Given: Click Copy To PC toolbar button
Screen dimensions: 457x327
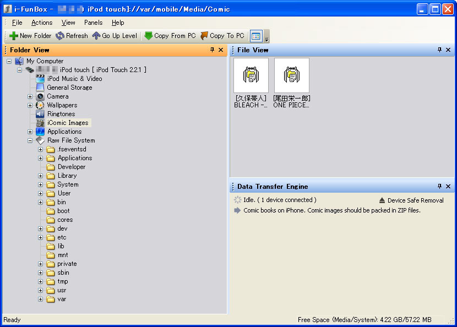Looking at the screenshot, I should coord(222,36).
